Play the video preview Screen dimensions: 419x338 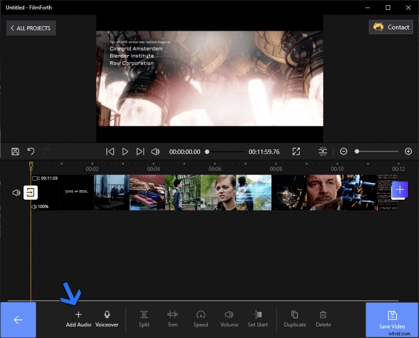click(125, 151)
